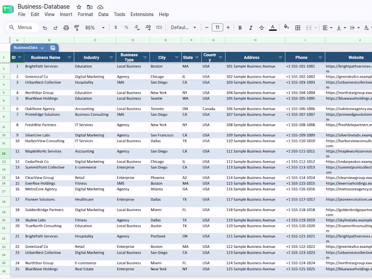
Task: Open the Data menu
Action: pos(103,15)
